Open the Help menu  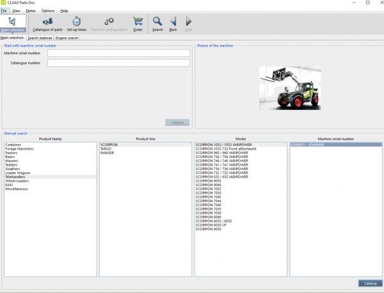point(64,11)
